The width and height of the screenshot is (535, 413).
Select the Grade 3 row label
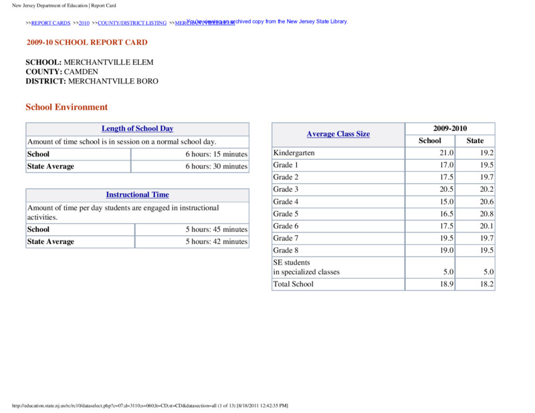point(286,189)
